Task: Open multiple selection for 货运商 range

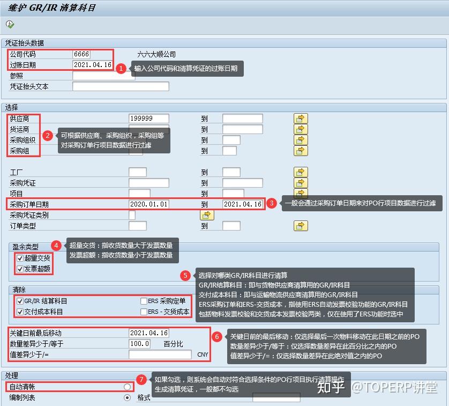Action: point(301,129)
